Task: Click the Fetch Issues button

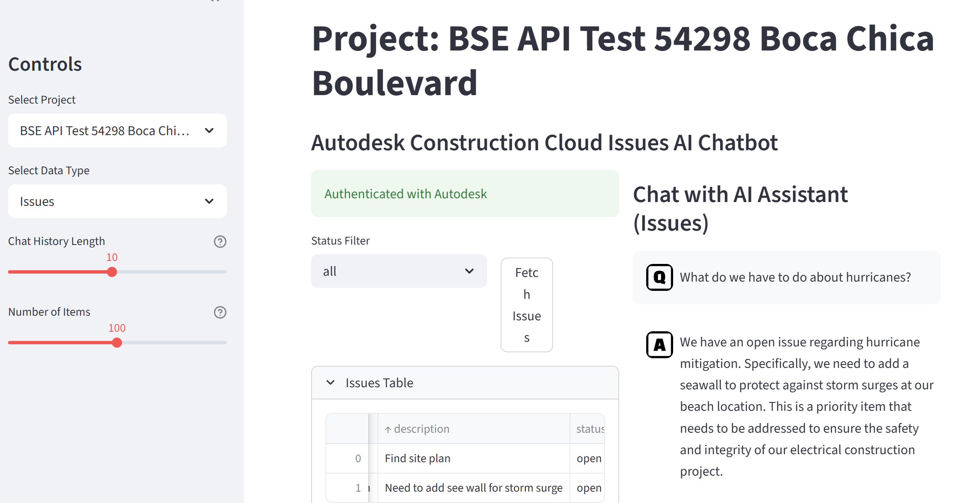Action: (527, 305)
